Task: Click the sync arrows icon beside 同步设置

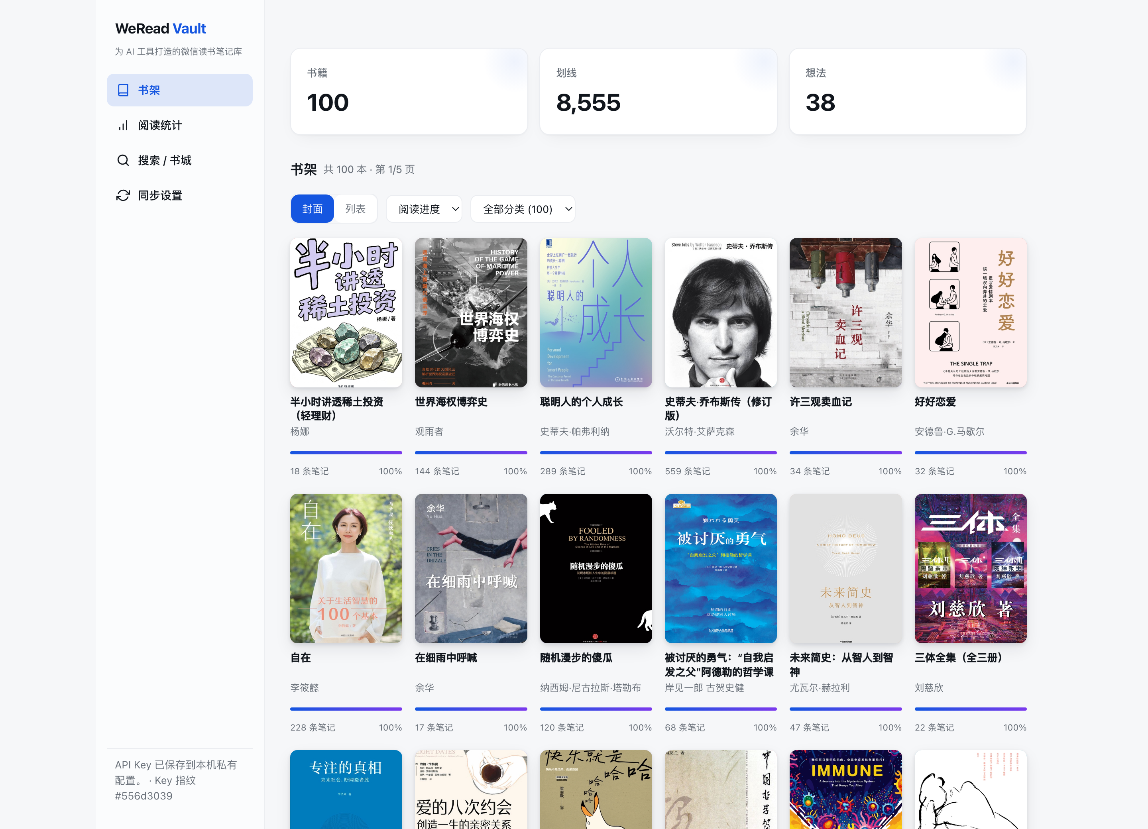Action: [123, 195]
